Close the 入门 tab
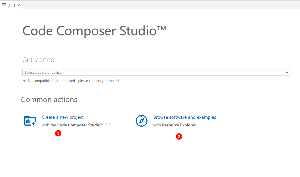This screenshot has width=300, height=177. [19, 5]
